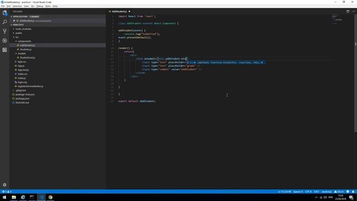The width and height of the screenshot is (357, 201).
Task: Click the CRLF line ending status item
Action: [x=316, y=192]
